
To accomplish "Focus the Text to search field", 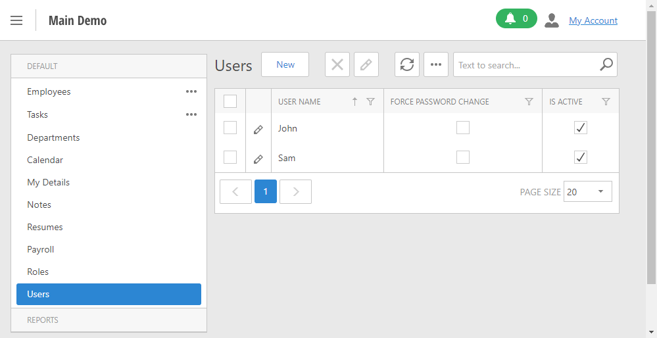I will [526, 65].
